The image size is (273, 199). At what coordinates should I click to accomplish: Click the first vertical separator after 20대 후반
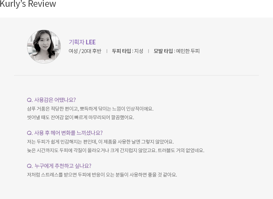point(107,51)
